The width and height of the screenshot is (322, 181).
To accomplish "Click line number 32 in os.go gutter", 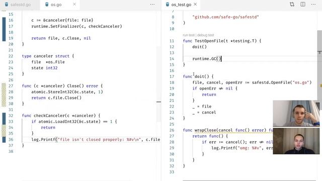I will click(x=11, y=116).
